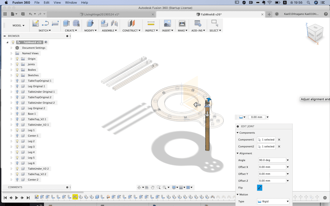This screenshot has width=330, height=206.
Task: Select the sketch Line tool icon
Action: 45,23
